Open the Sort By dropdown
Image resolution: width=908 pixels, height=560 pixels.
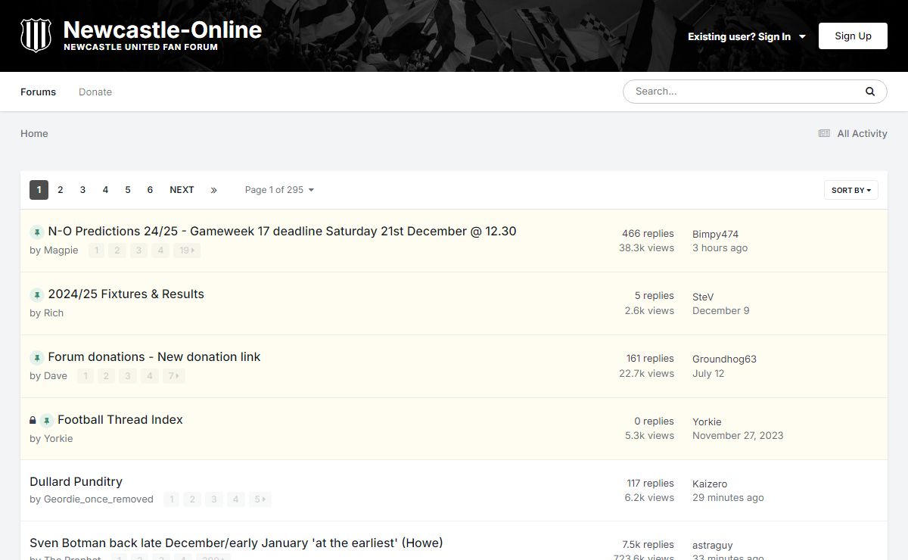pyautogui.click(x=851, y=190)
